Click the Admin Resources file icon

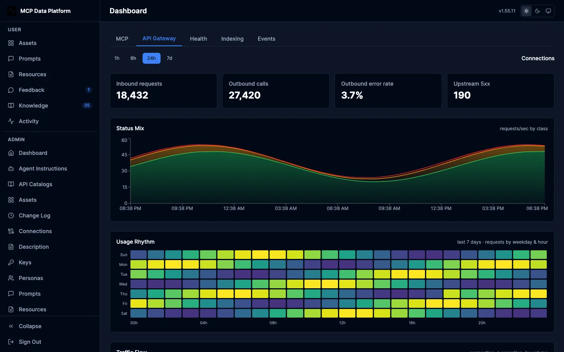click(x=11, y=309)
